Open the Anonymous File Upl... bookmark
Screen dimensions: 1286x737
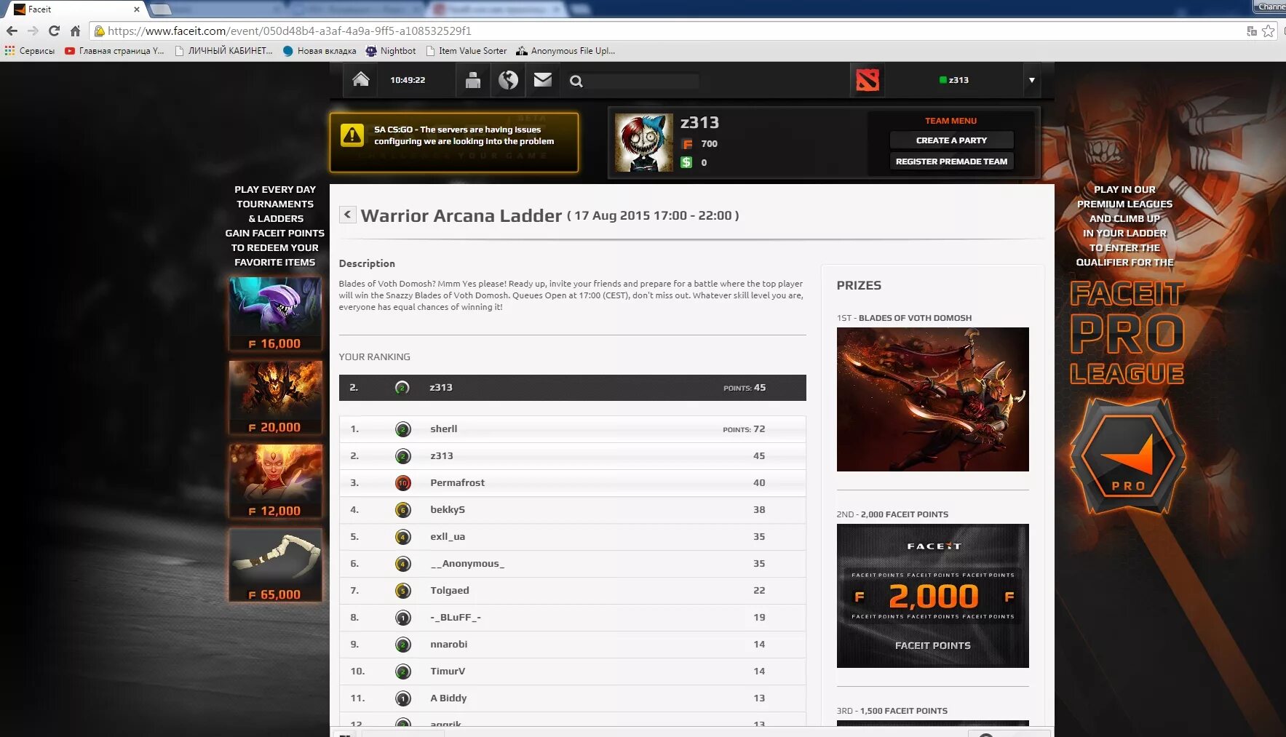[x=565, y=51]
